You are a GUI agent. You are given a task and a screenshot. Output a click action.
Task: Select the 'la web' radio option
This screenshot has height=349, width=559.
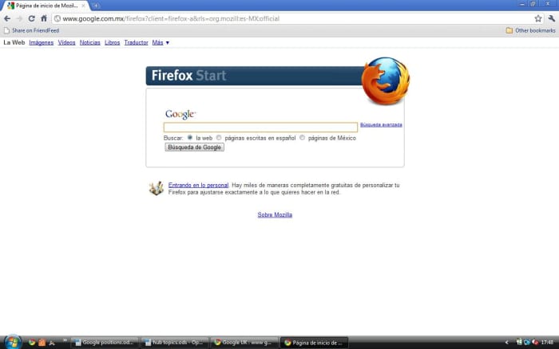click(x=190, y=138)
